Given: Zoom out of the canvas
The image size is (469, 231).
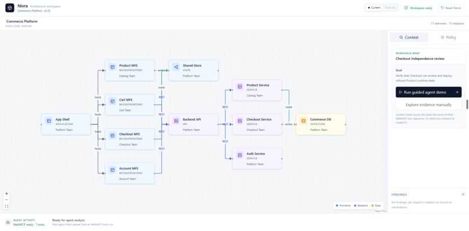Looking at the screenshot, I should [x=6, y=200].
